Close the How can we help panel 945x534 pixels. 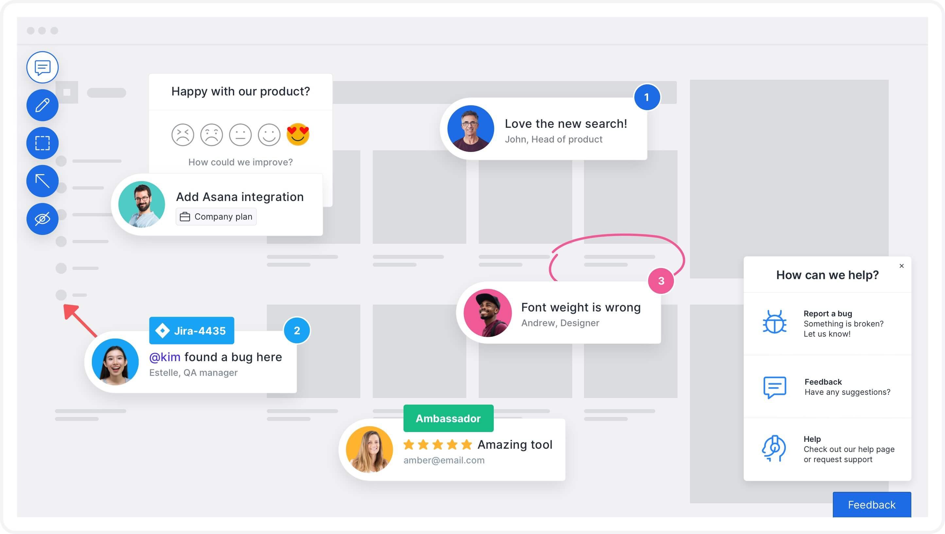pyautogui.click(x=901, y=266)
